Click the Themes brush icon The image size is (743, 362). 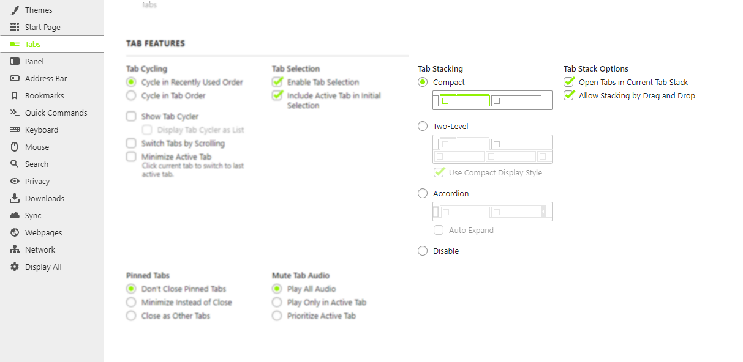(15, 10)
